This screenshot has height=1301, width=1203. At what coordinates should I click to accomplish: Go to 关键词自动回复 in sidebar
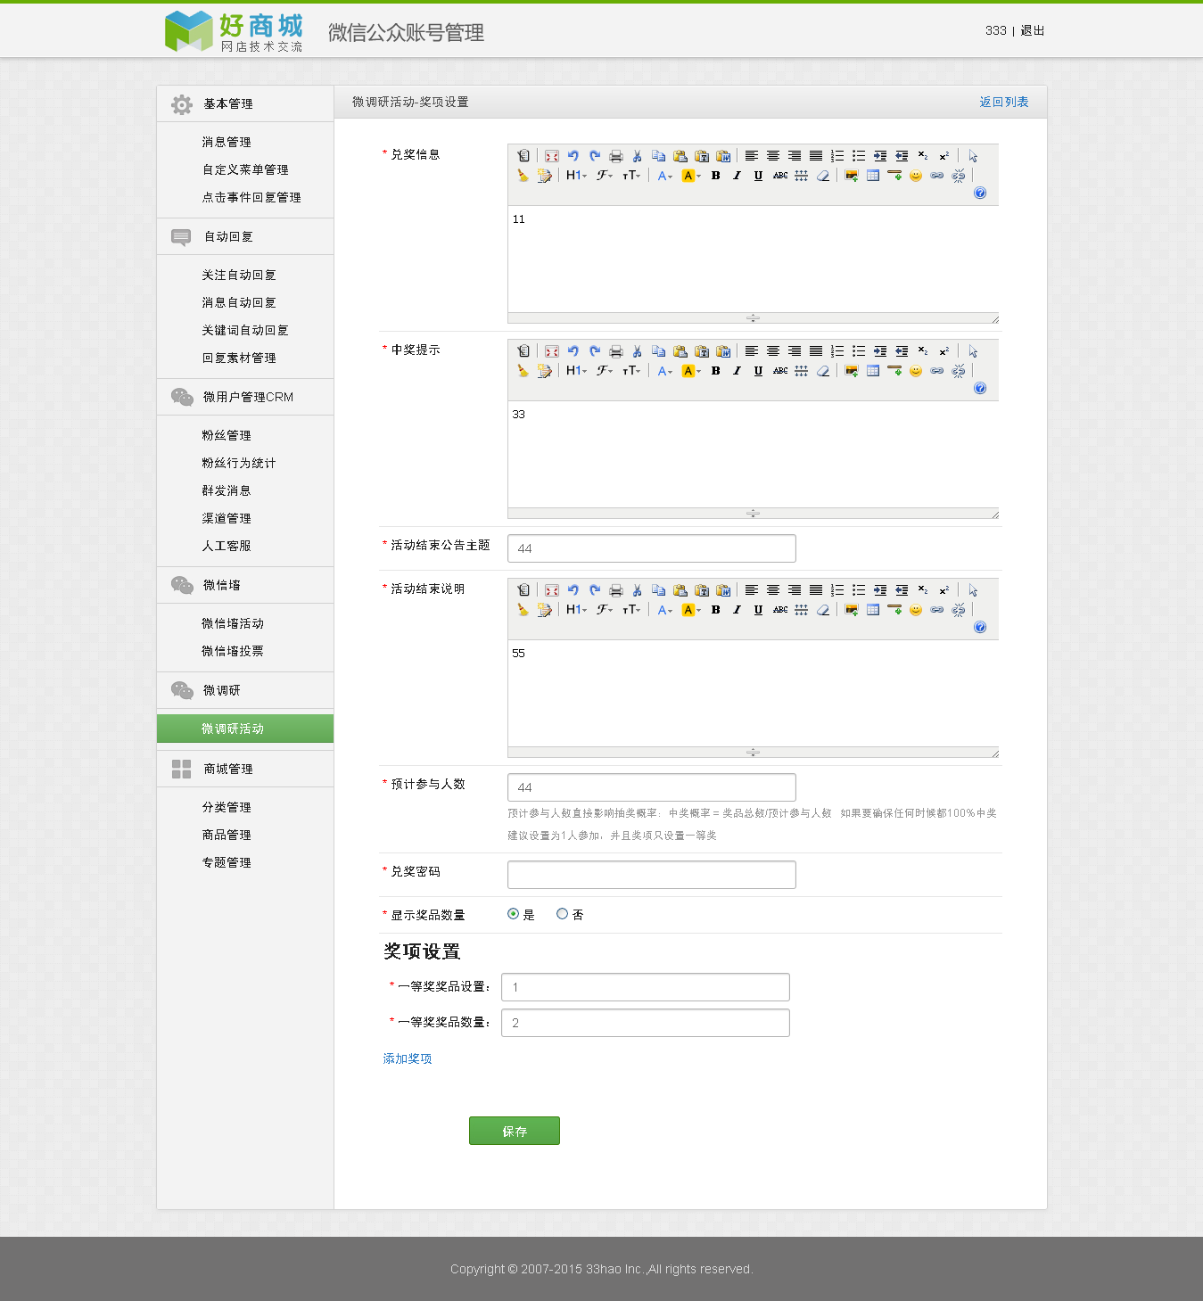(x=245, y=331)
